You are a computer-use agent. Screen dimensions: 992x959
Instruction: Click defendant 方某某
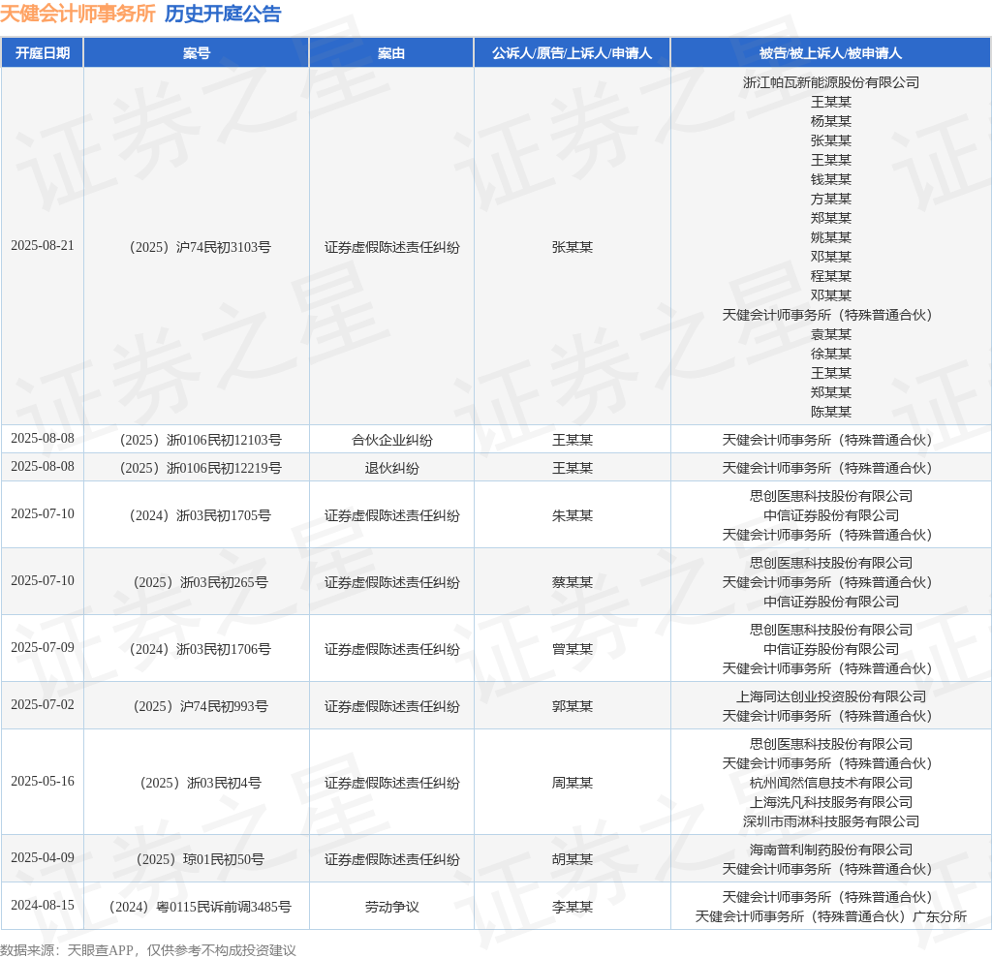click(830, 199)
